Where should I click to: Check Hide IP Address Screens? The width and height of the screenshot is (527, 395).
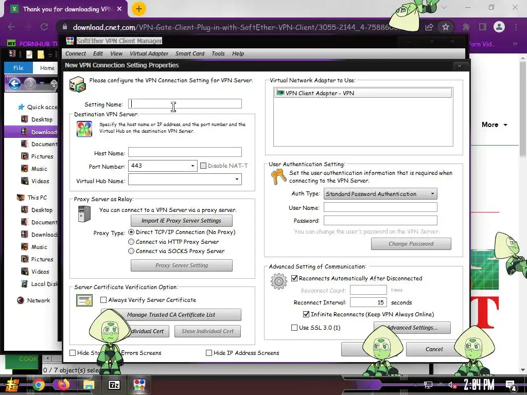click(209, 353)
